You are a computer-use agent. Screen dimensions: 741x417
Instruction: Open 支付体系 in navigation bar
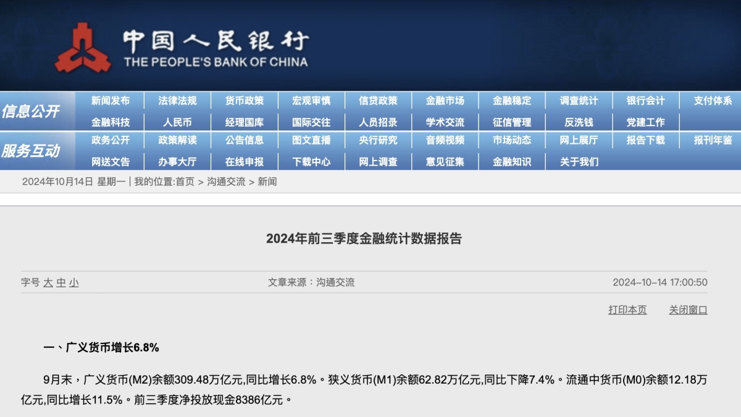point(712,101)
